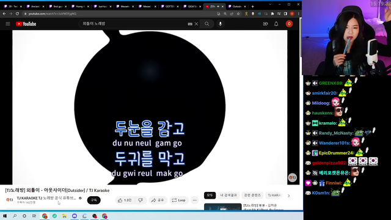Open TJ KARAOKE channel name link
The width and height of the screenshot is (391, 220).
(x=46, y=198)
